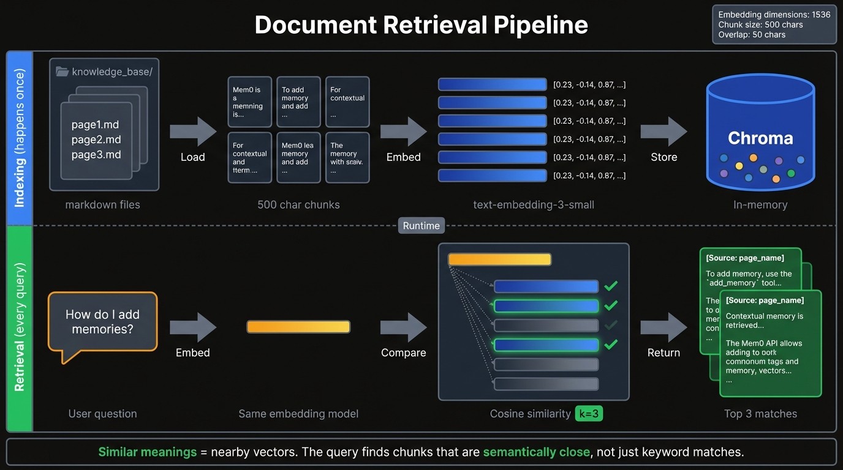Select the Indexing (happens once) sidebar label

[19, 136]
